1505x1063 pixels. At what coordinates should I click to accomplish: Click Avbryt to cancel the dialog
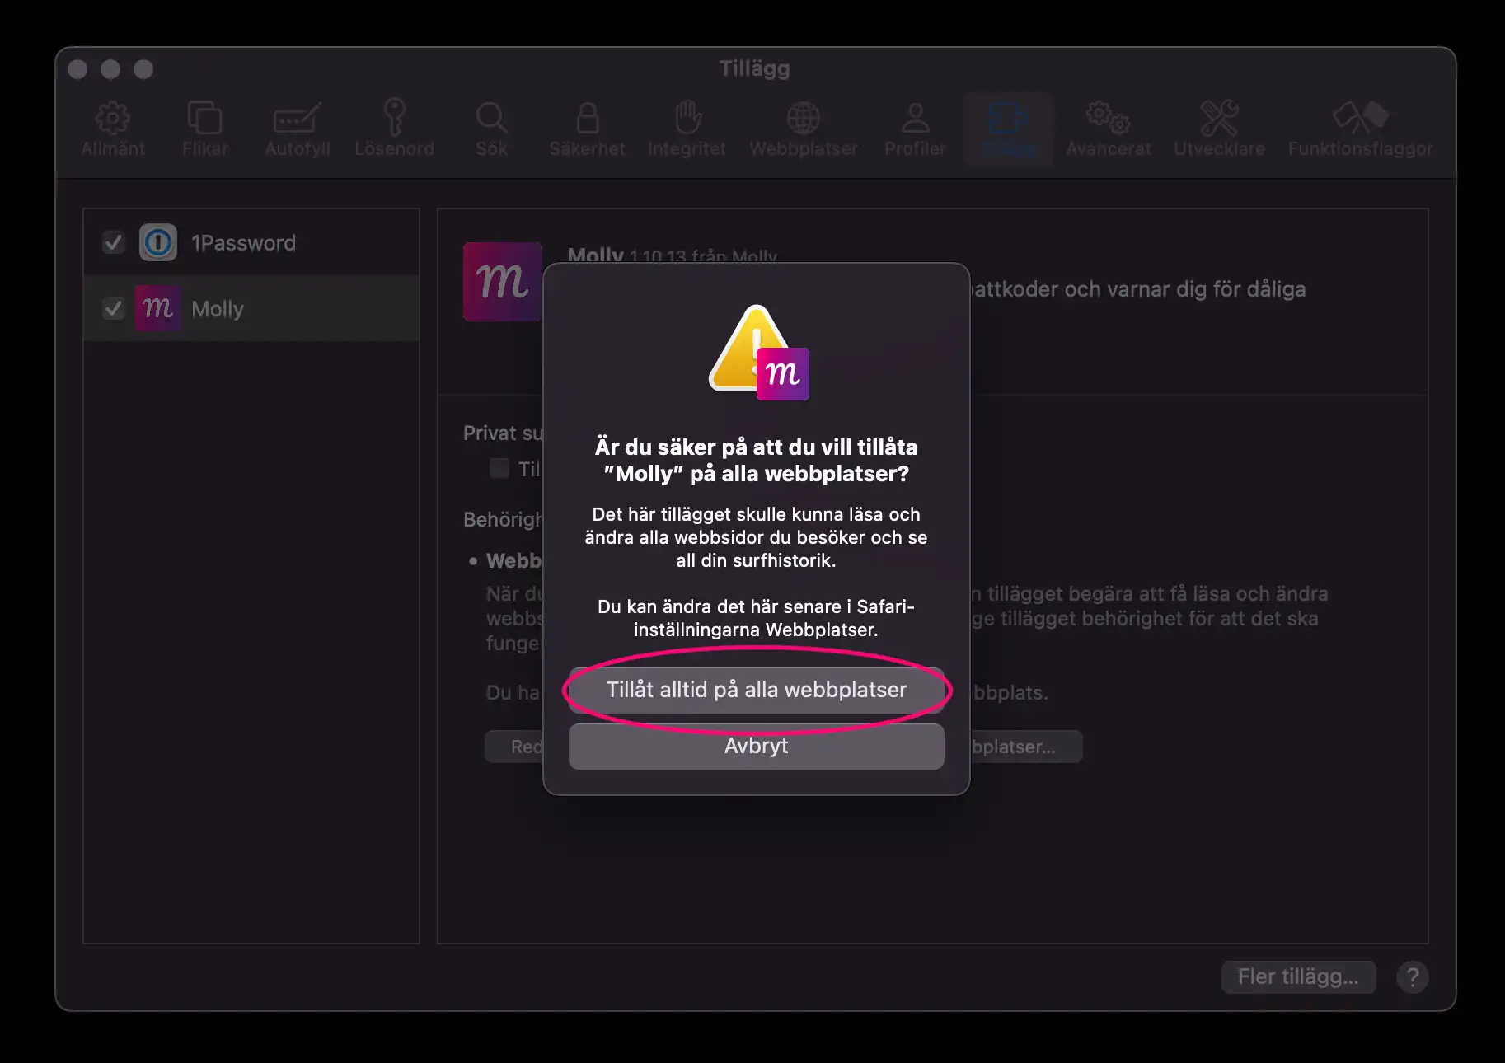756,746
